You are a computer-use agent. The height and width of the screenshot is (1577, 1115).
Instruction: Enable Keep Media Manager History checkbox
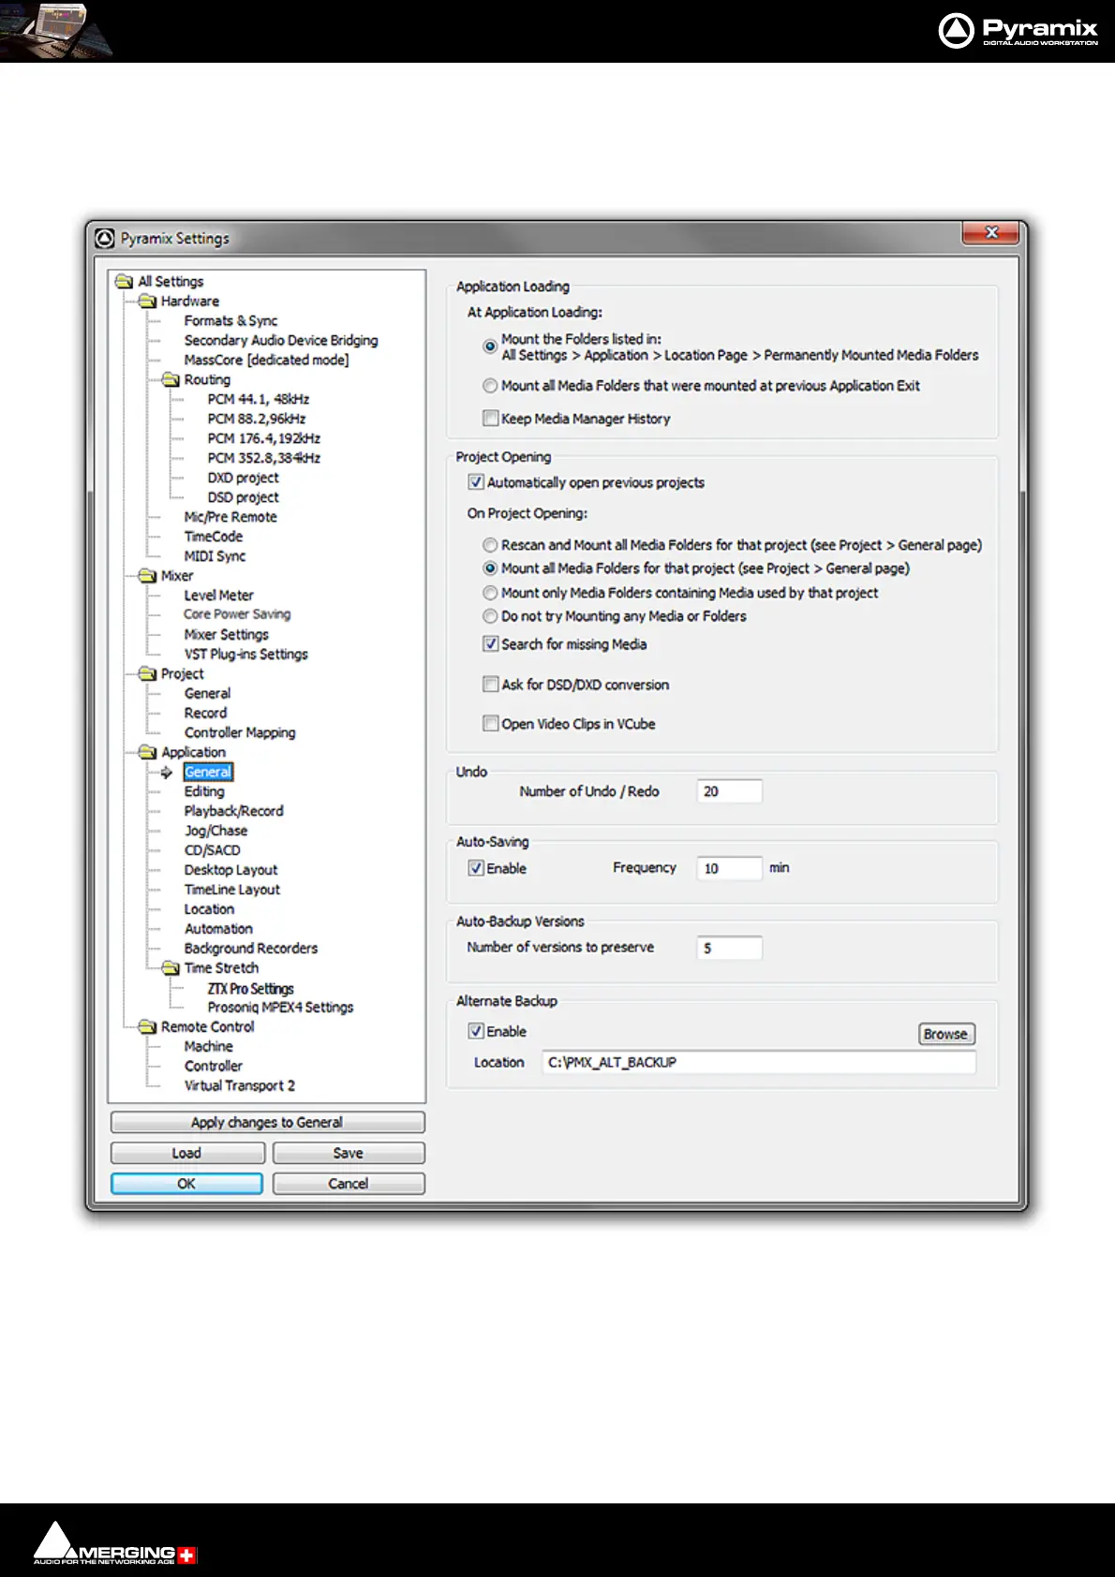pos(490,419)
